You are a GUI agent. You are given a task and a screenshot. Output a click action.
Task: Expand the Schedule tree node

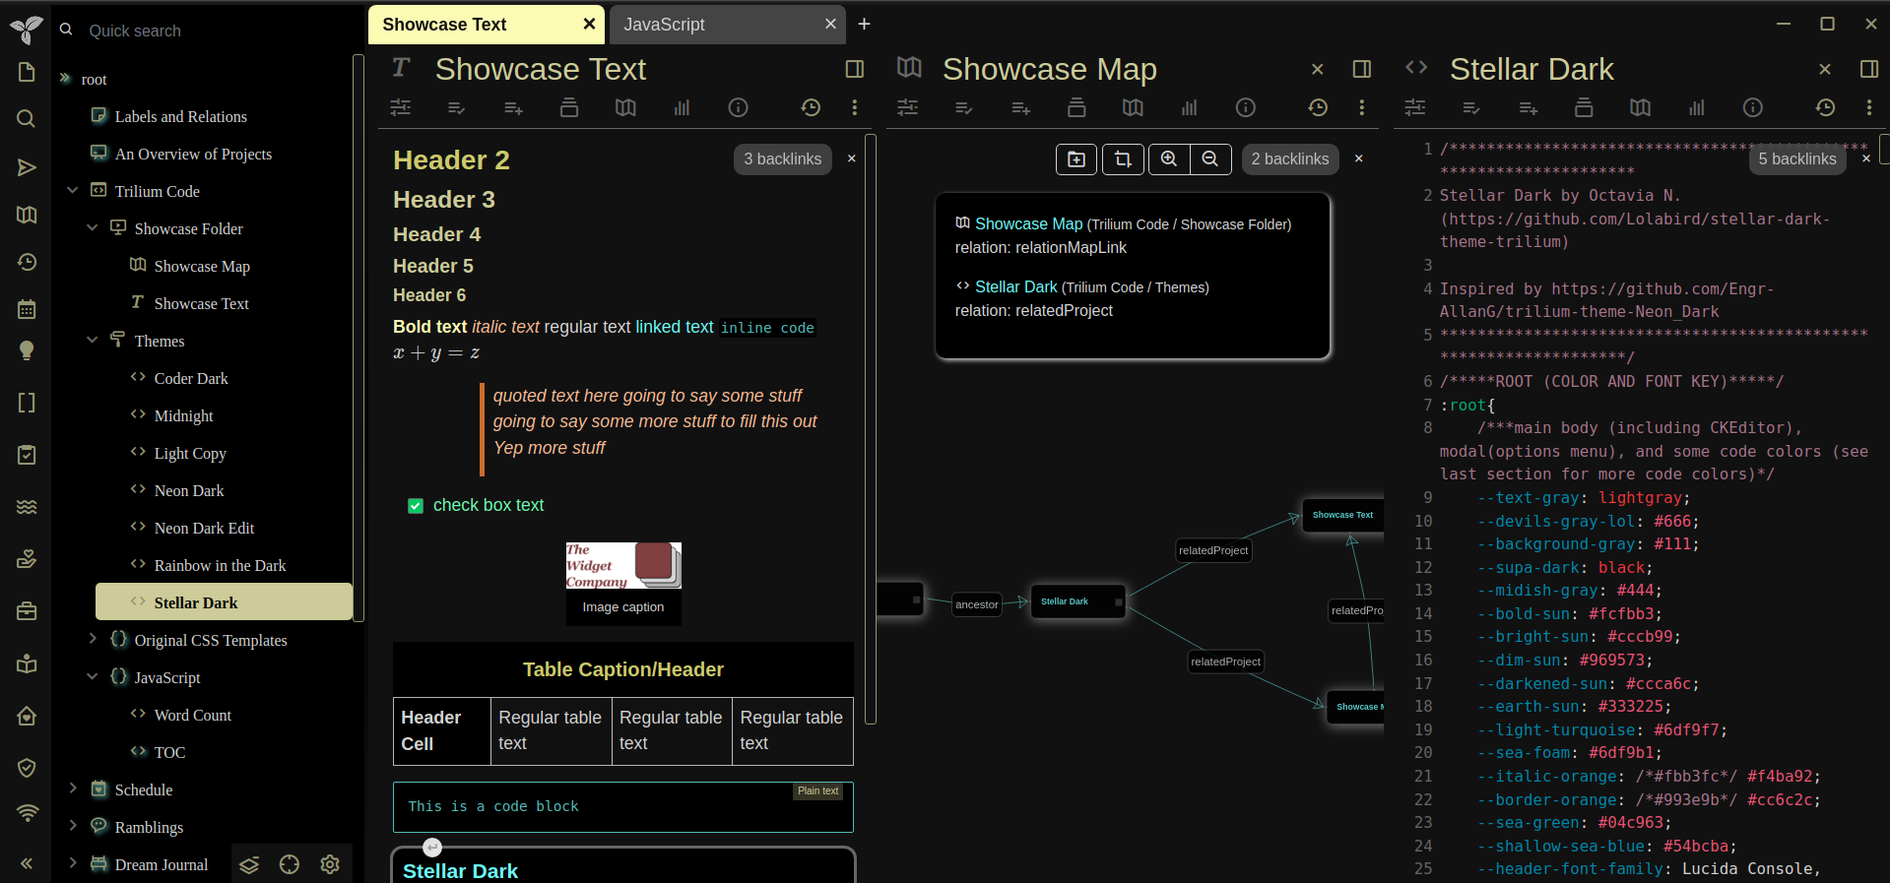[x=73, y=789]
